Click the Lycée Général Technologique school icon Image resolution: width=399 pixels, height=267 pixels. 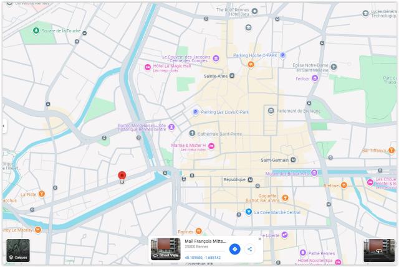tap(365, 13)
